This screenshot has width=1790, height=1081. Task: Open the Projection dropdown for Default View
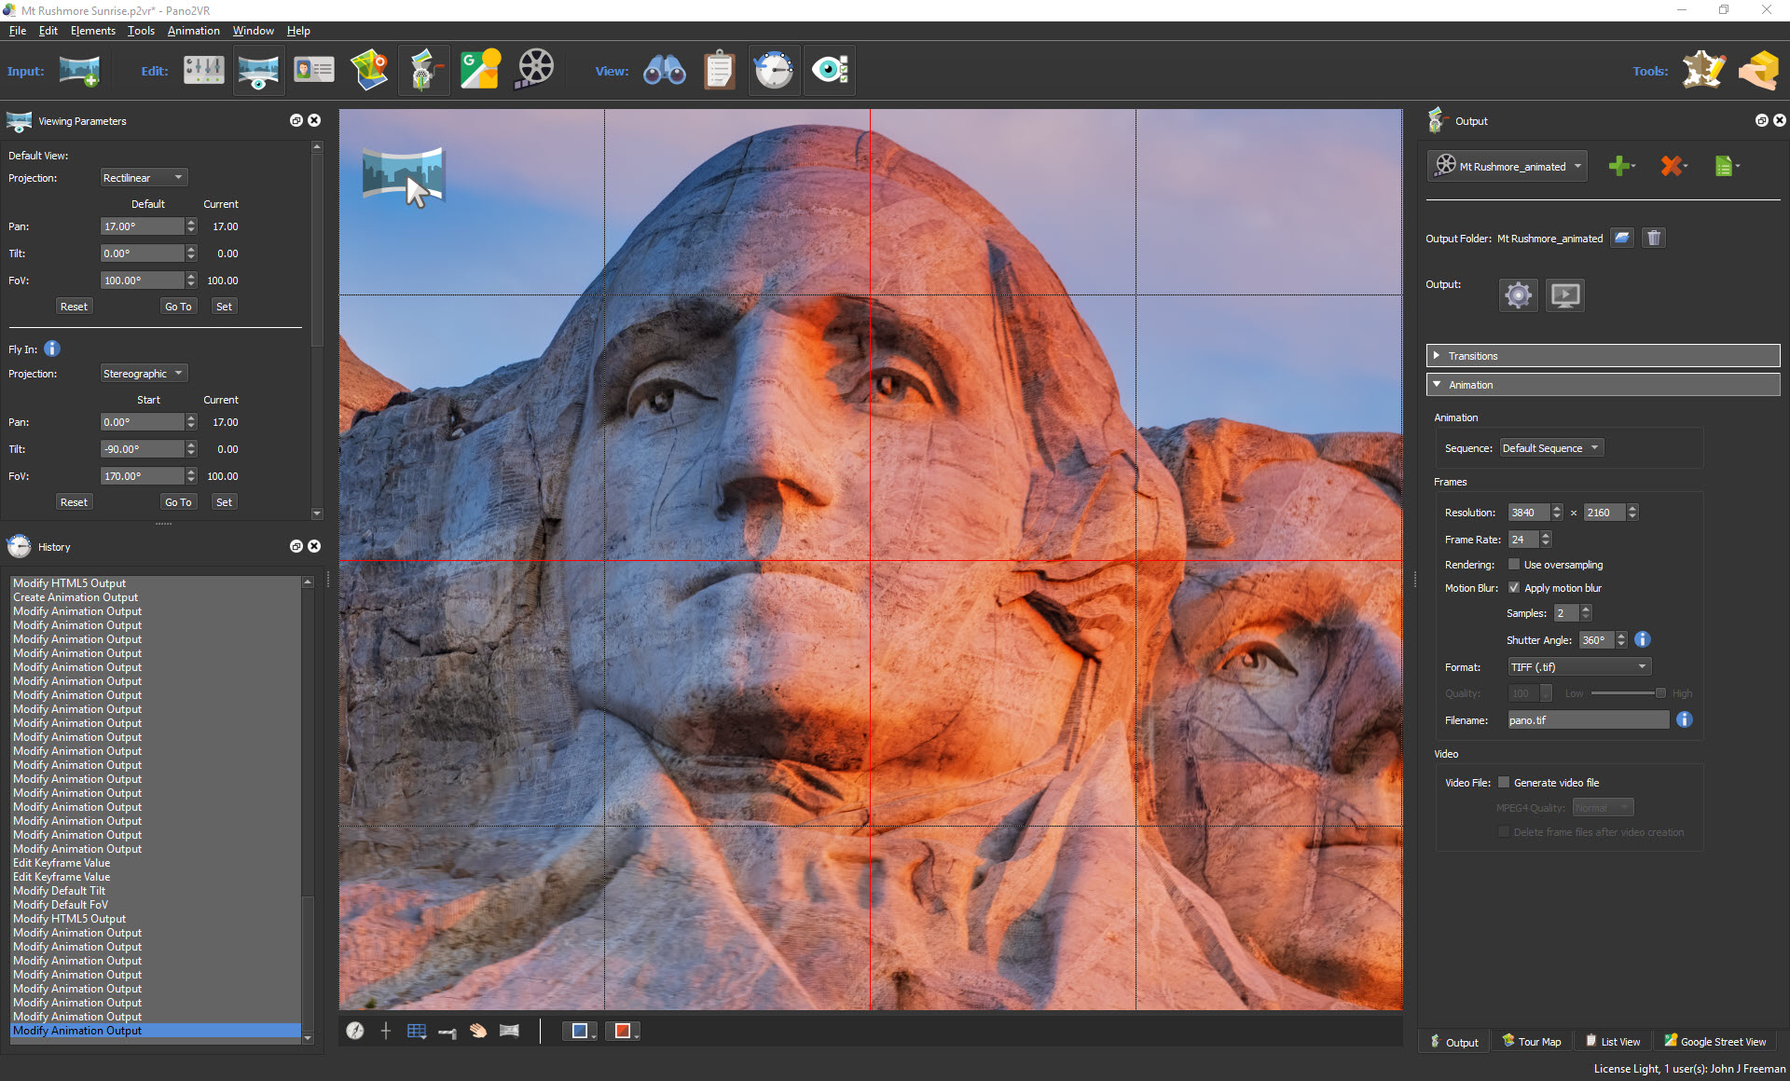tap(142, 178)
